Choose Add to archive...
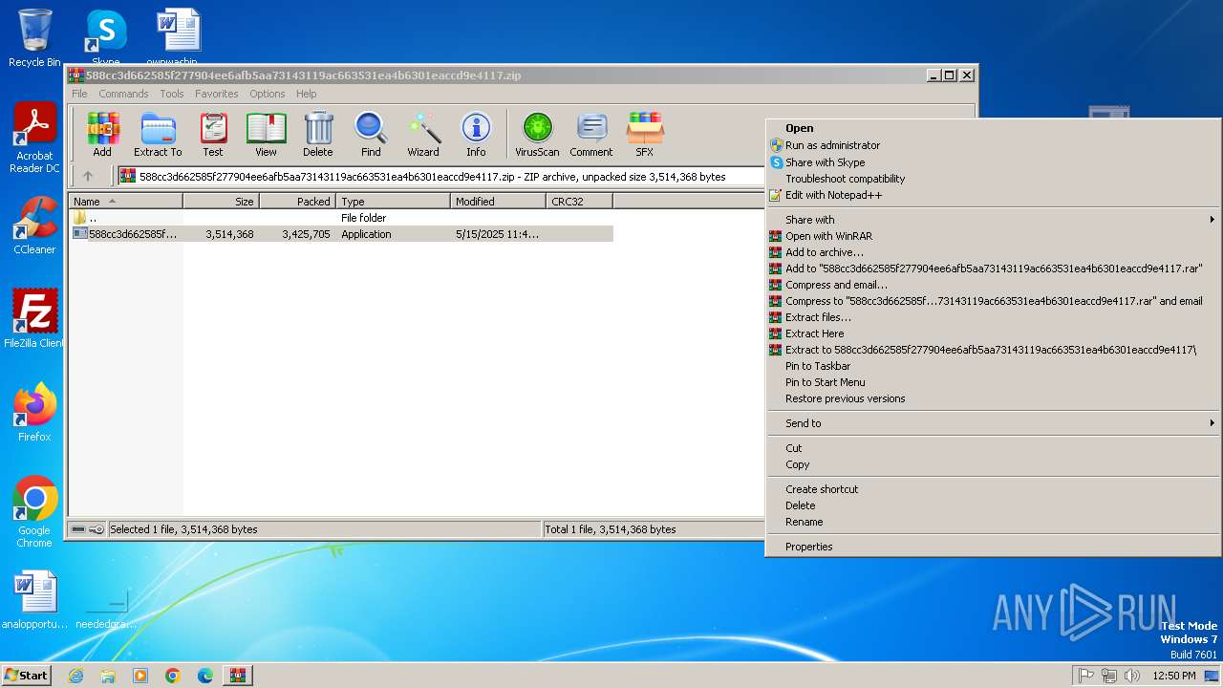This screenshot has height=688, width=1223. [994, 252]
